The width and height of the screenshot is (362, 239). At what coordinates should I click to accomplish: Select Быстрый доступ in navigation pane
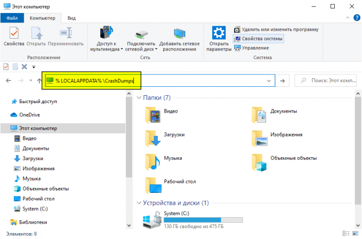38,101
